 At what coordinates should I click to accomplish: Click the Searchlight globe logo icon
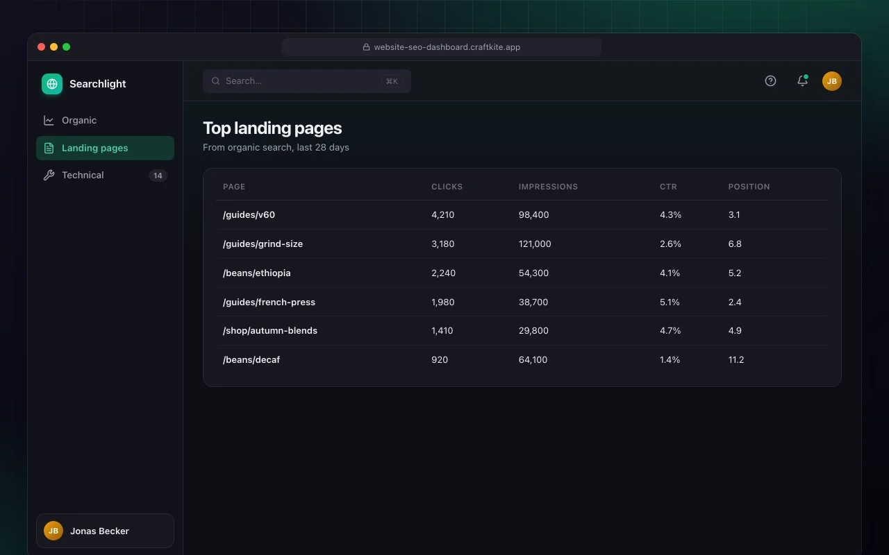click(x=52, y=84)
